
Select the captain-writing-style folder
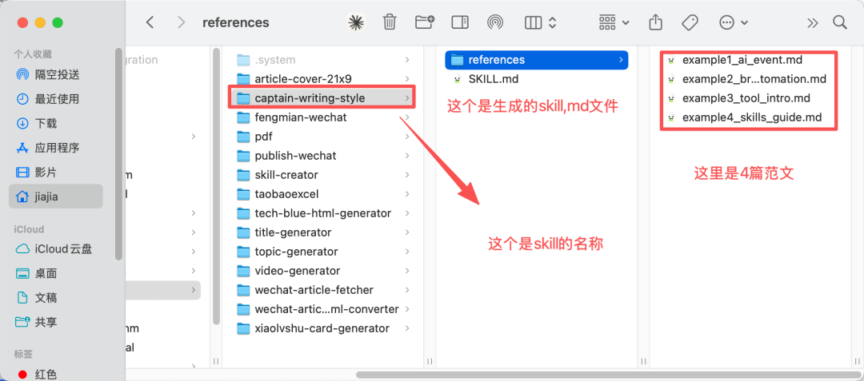(x=322, y=98)
